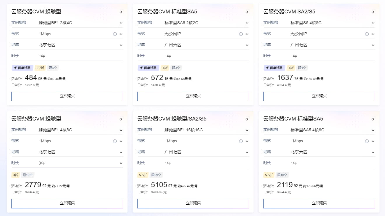This screenshot has height=216, width=385.
Task: Open 云服务器CVM 标准型SA5 title of the 572.16 元 card
Action: pyautogui.click(x=167, y=12)
